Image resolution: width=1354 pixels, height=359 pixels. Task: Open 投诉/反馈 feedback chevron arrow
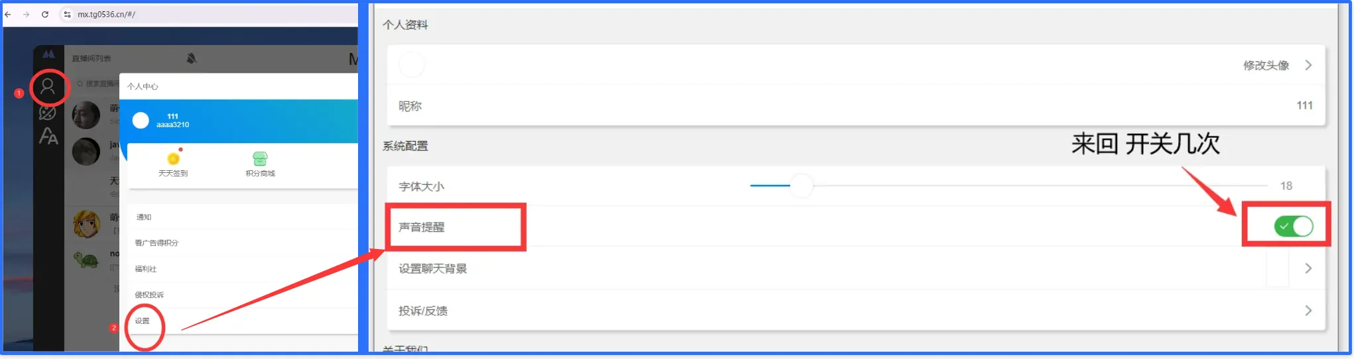pos(1308,311)
